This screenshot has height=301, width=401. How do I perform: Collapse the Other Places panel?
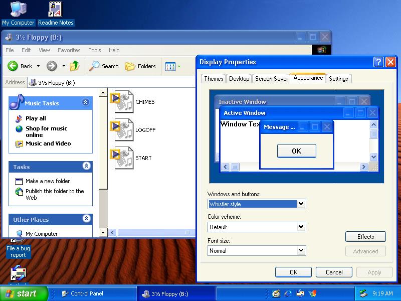(86, 219)
